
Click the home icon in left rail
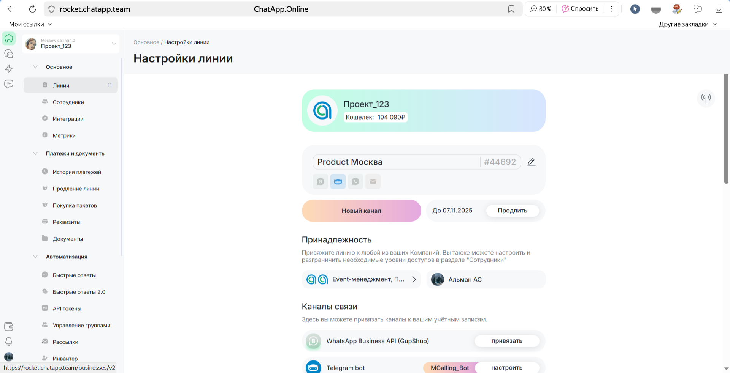click(x=9, y=39)
